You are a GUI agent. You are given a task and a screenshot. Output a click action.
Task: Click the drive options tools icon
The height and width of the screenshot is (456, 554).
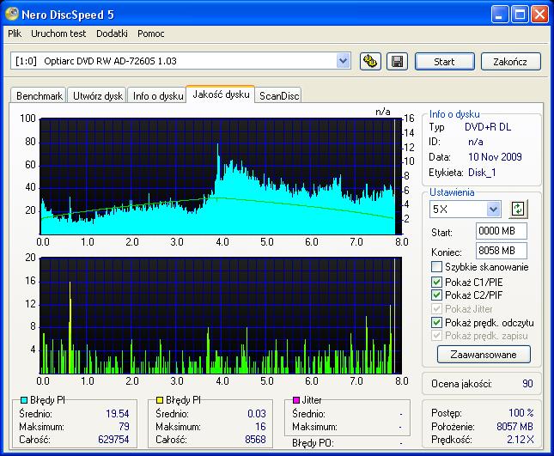point(370,62)
